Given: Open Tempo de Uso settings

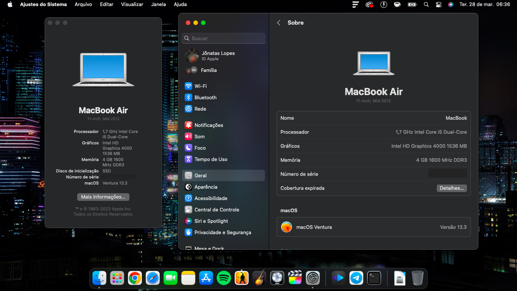Looking at the screenshot, I should (x=211, y=159).
